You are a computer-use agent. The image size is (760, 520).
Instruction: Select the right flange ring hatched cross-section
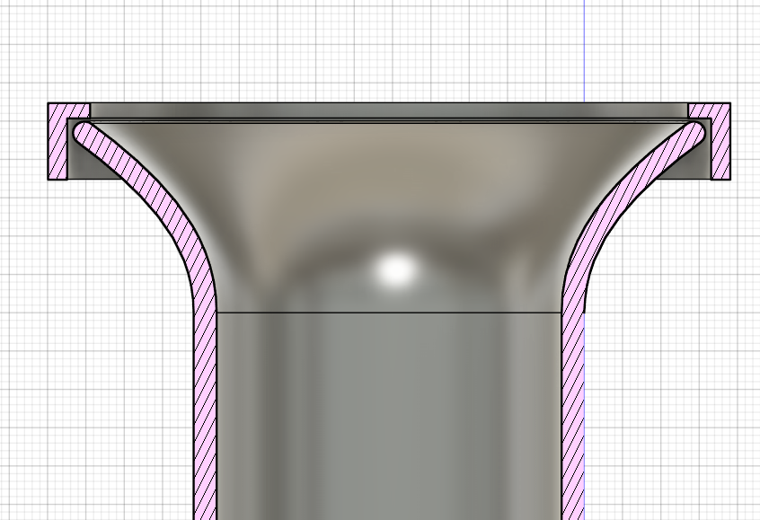[720, 148]
